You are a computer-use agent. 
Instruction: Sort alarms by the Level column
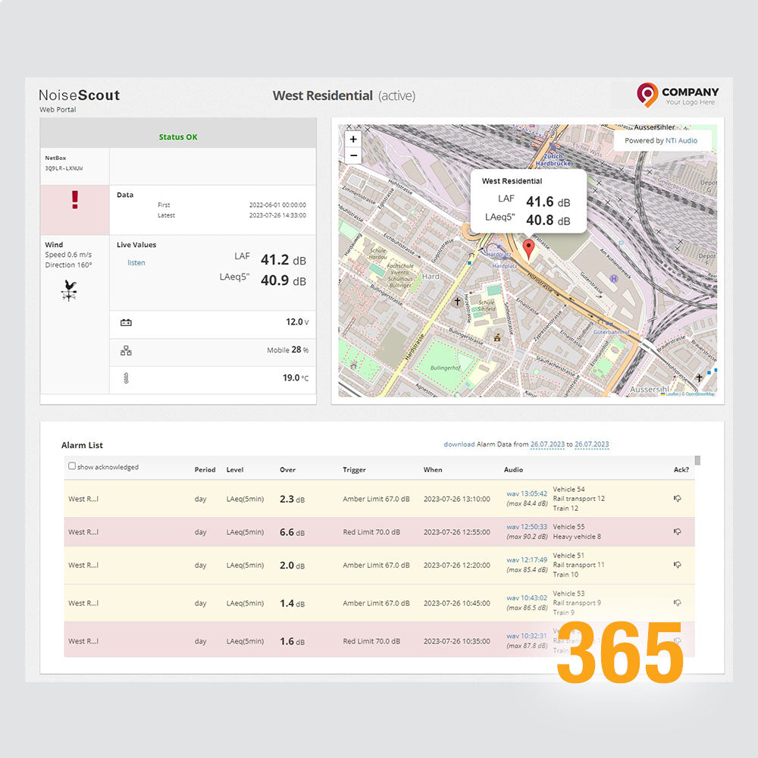click(x=233, y=470)
